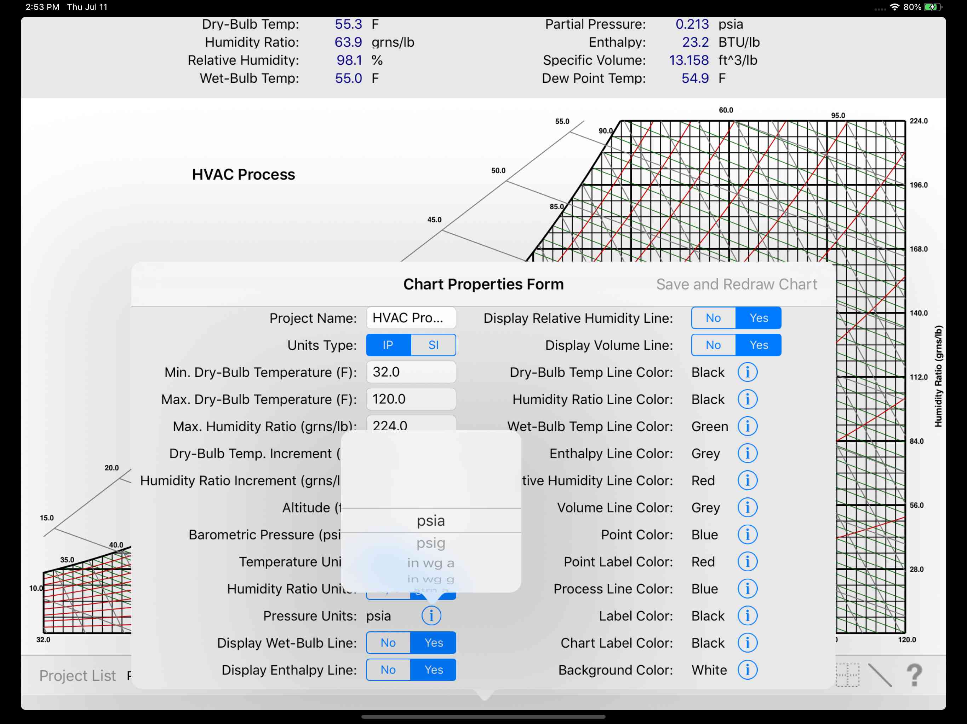
Task: Edit the Project Name field
Action: click(x=411, y=318)
